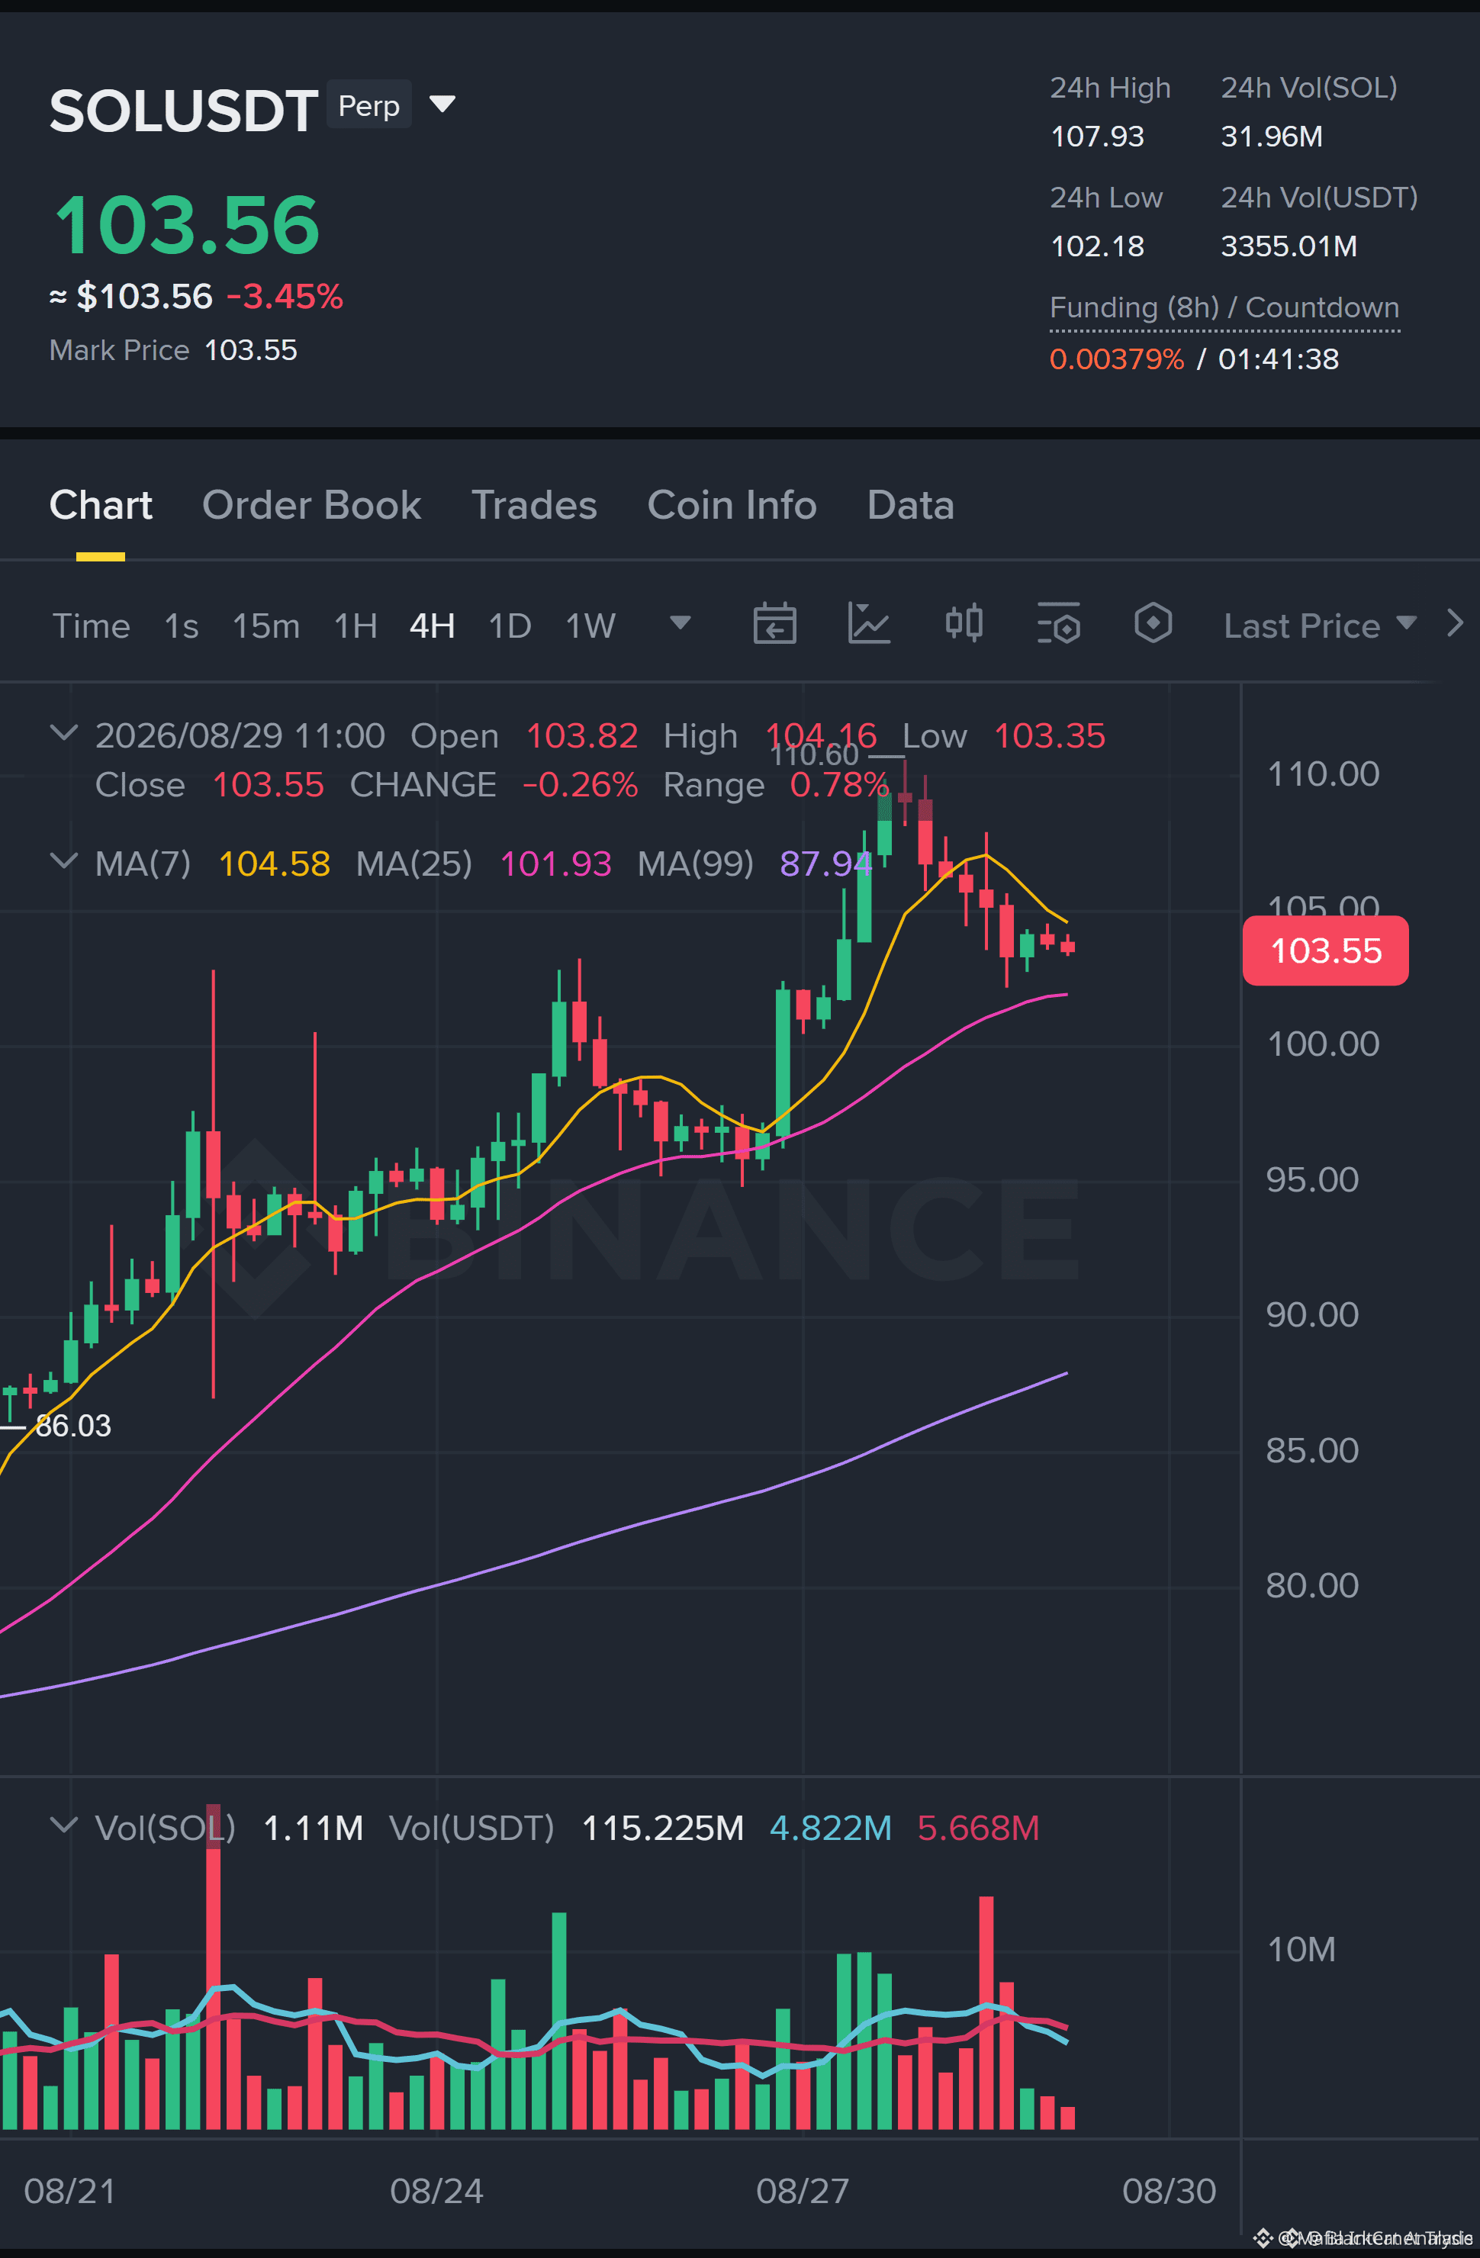
Task: Open the Order Book tab
Action: pos(311,505)
